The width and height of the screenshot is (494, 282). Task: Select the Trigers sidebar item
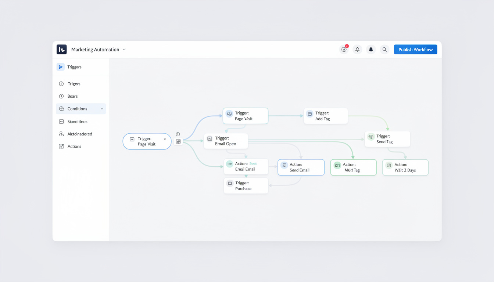click(x=81, y=84)
